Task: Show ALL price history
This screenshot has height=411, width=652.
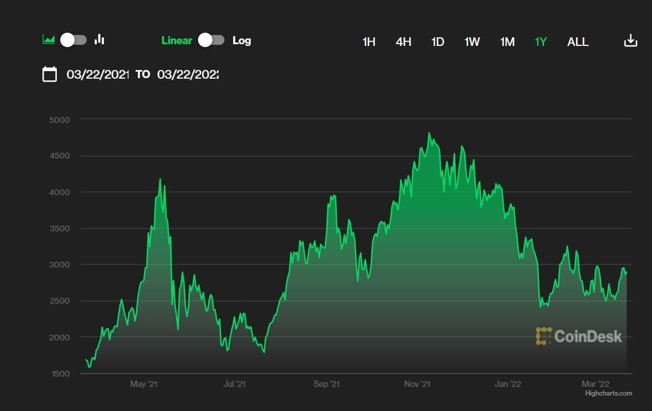Action: [577, 42]
